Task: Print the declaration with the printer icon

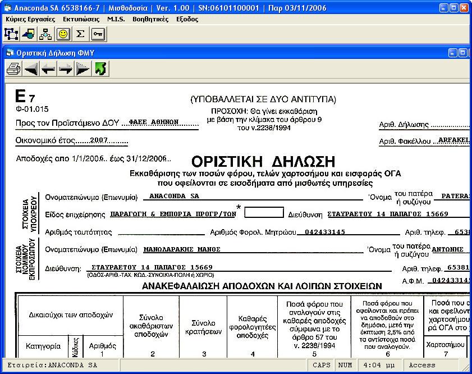Action: pos(14,69)
